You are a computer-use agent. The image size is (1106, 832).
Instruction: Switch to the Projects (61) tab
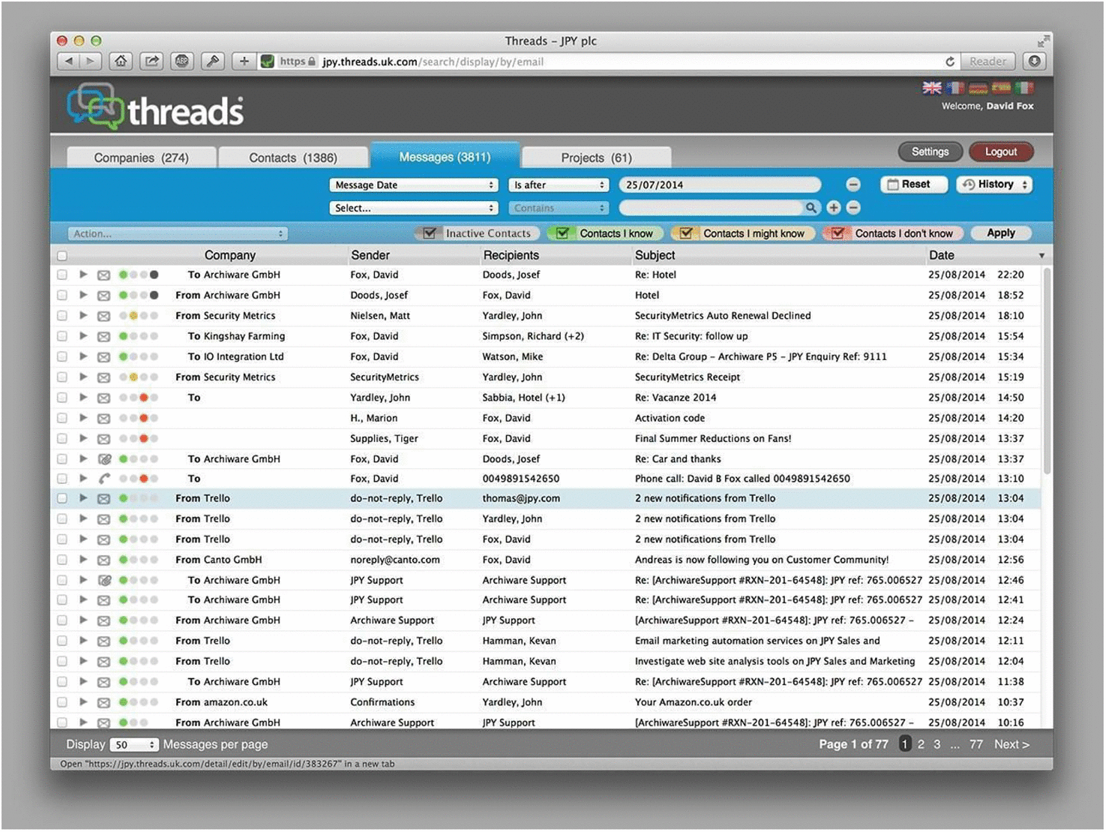click(x=597, y=158)
